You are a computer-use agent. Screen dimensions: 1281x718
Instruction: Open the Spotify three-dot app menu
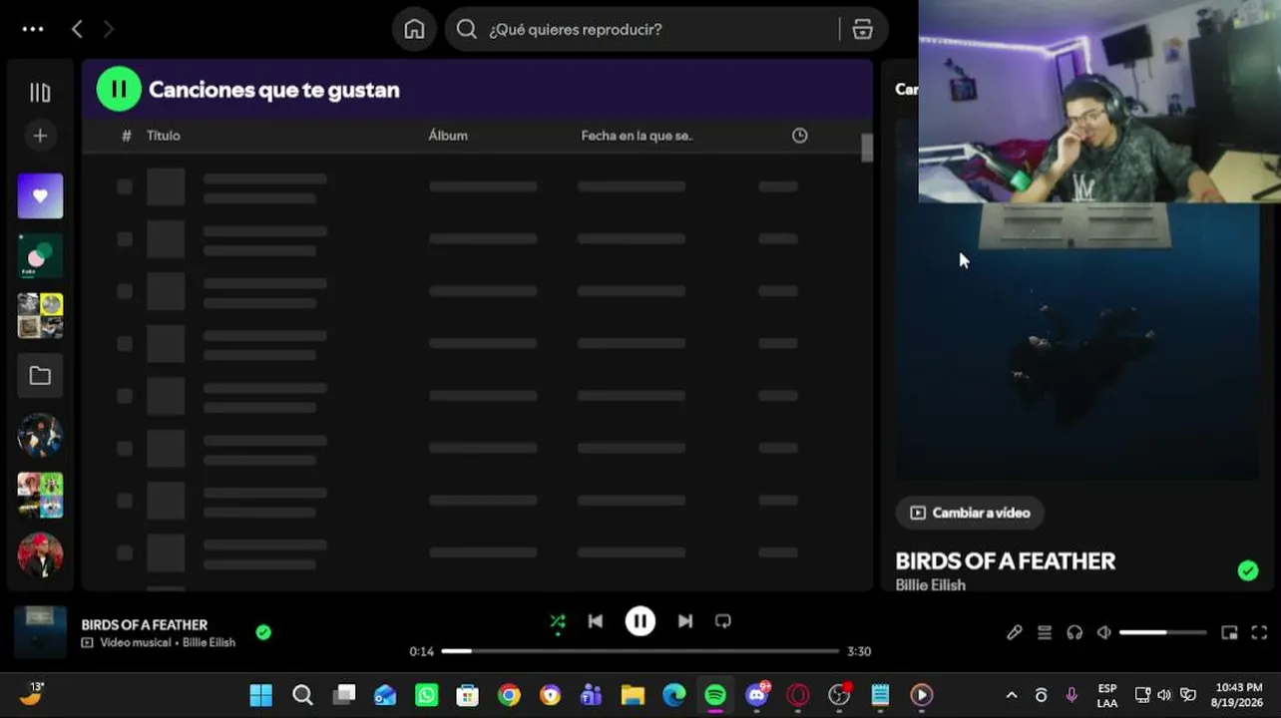point(33,29)
